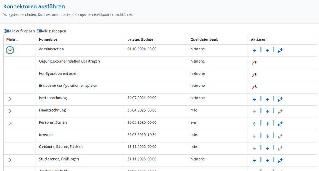Screen dimensions: 319x171
Task: Click greyed double-arrow icon in Finanzrechnung row
Action: pos(280,112)
